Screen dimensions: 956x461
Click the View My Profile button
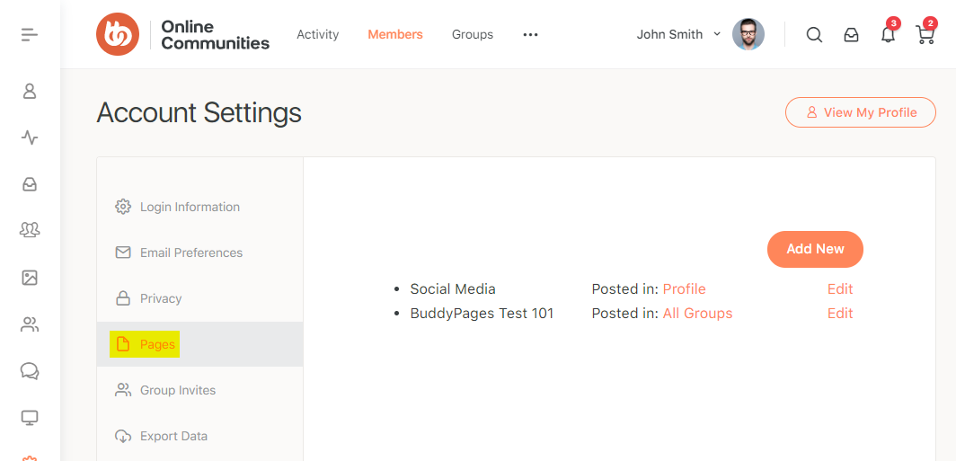click(860, 112)
